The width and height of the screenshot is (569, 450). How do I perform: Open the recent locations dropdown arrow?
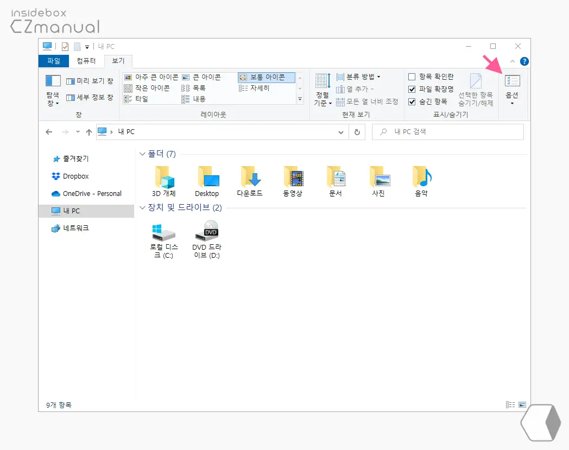point(78,132)
